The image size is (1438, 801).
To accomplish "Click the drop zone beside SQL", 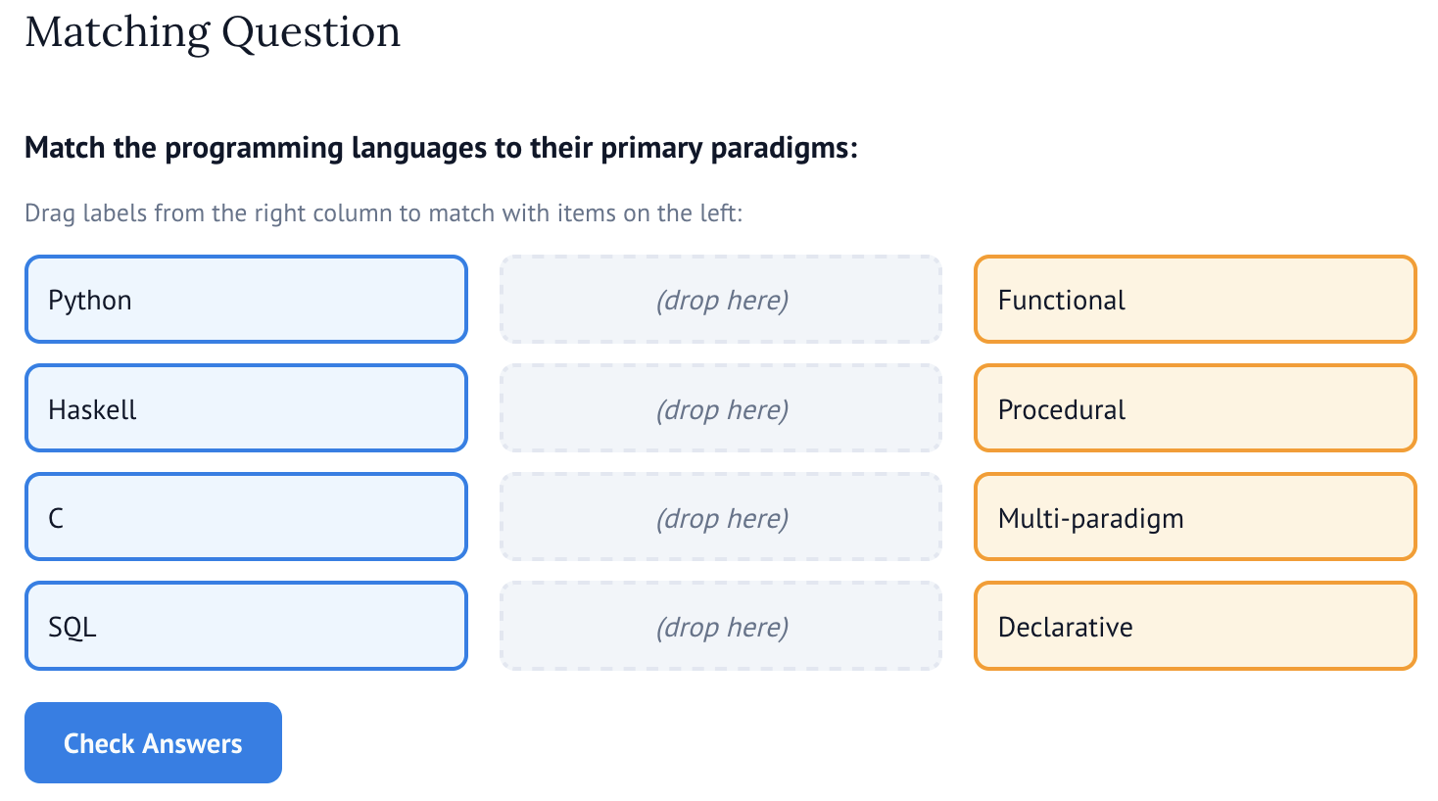I will [x=721, y=626].
